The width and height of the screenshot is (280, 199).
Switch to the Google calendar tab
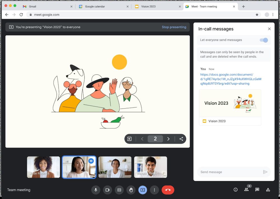pyautogui.click(x=95, y=6)
